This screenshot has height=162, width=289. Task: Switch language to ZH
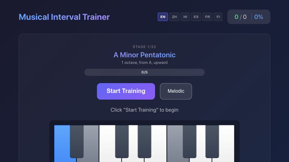click(174, 17)
